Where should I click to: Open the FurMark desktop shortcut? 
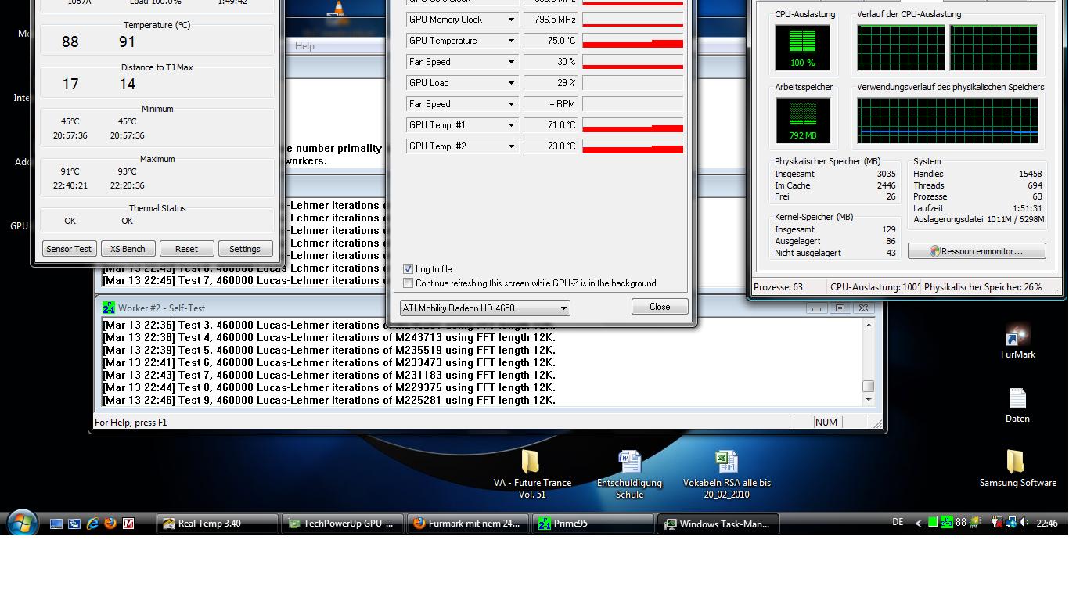point(1017,342)
